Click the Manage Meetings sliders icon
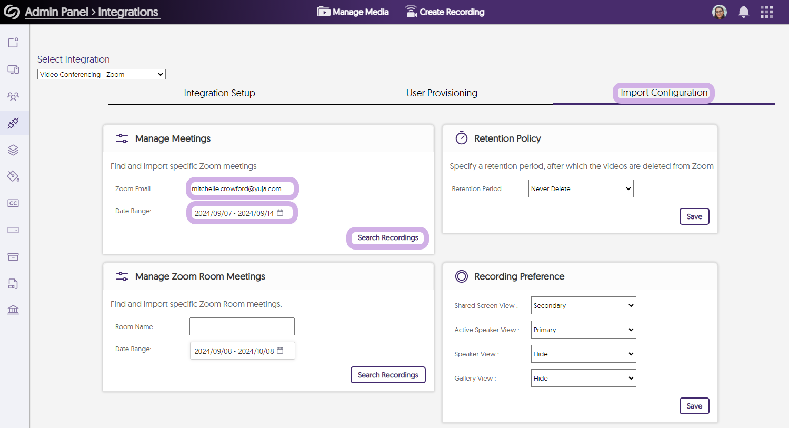The image size is (789, 428). point(122,138)
